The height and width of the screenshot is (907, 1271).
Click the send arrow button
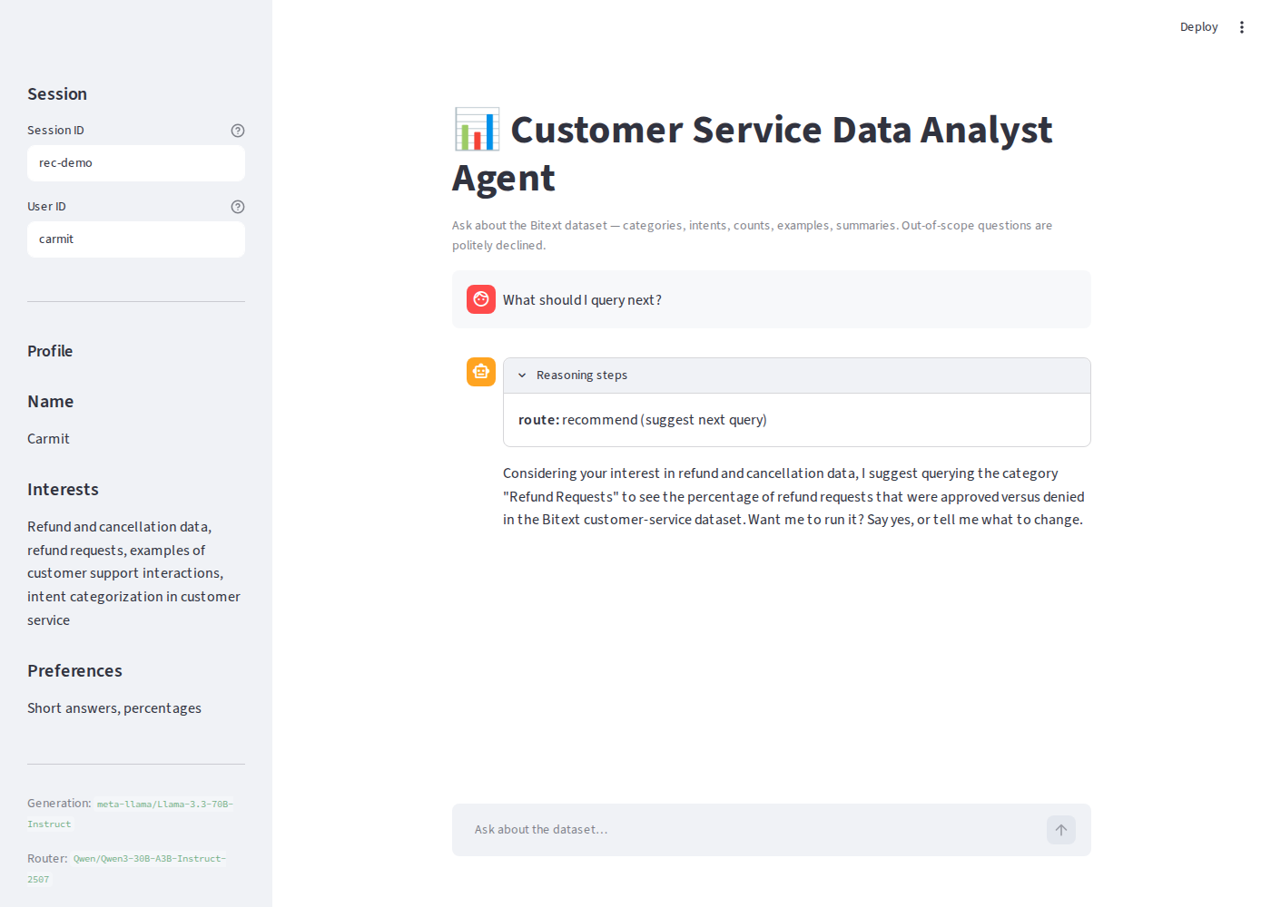click(x=1061, y=830)
